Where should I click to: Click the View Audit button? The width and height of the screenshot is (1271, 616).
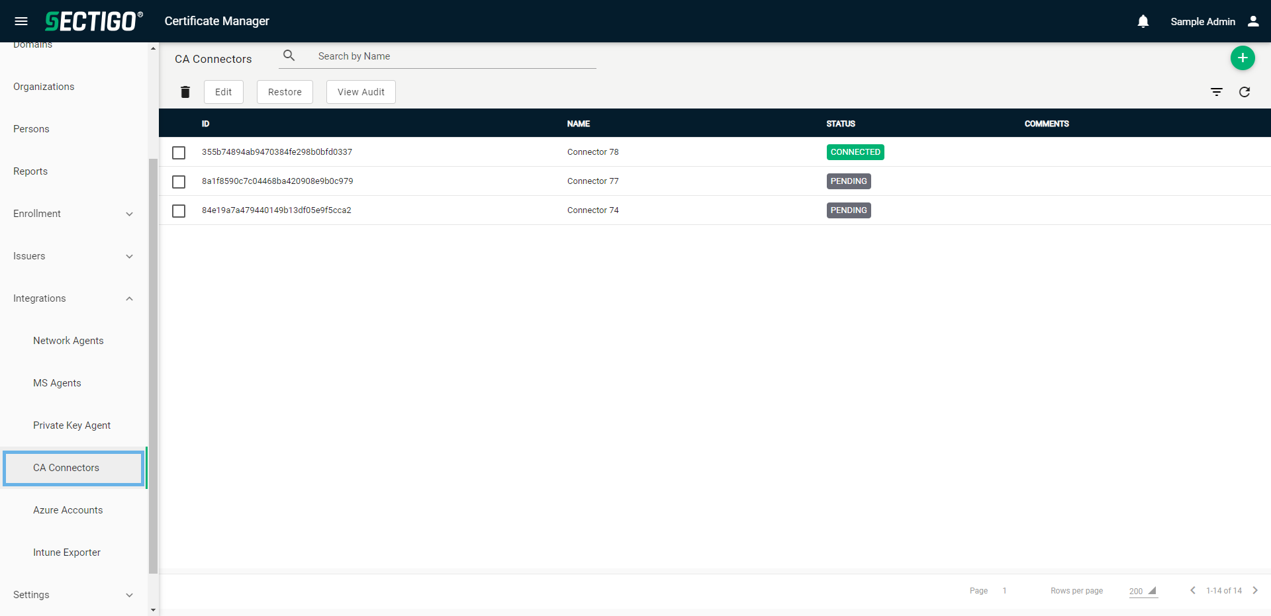[361, 92]
